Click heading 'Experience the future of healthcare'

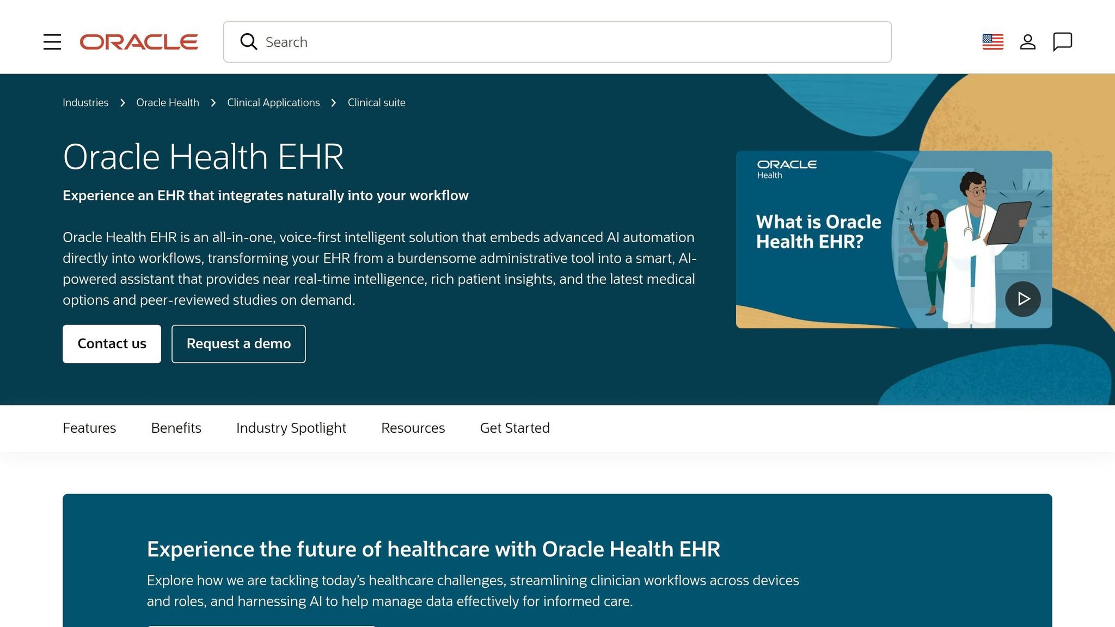(433, 549)
